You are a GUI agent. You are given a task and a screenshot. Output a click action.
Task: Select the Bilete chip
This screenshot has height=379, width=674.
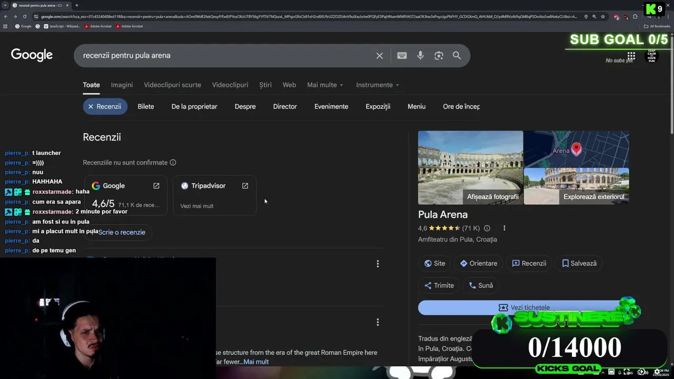pyautogui.click(x=146, y=106)
